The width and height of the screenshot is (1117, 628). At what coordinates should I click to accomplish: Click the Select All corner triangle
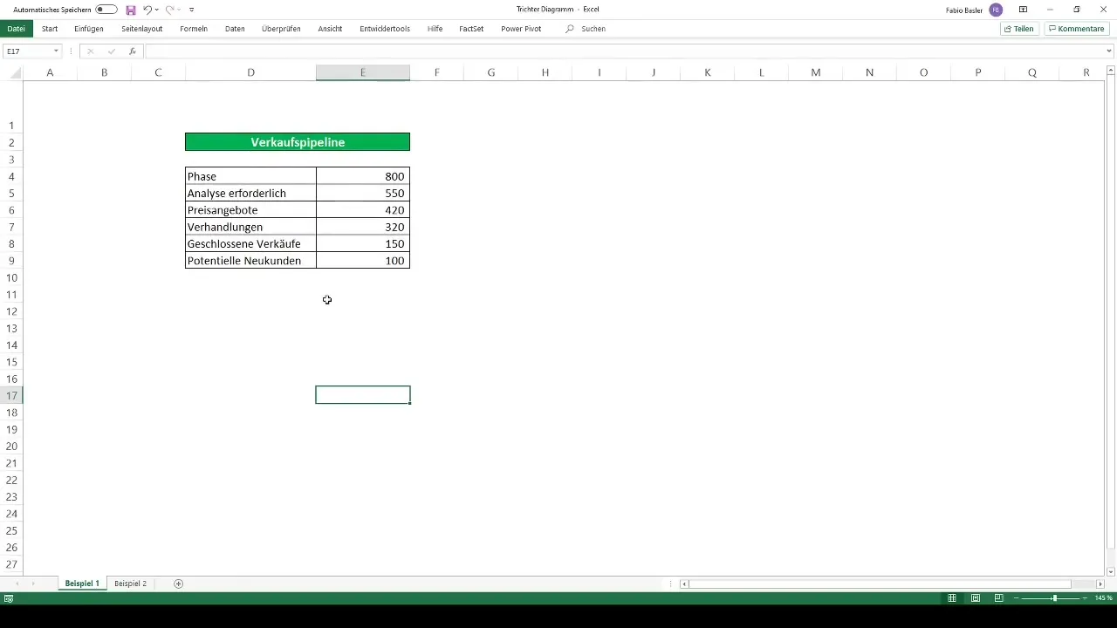click(x=15, y=74)
